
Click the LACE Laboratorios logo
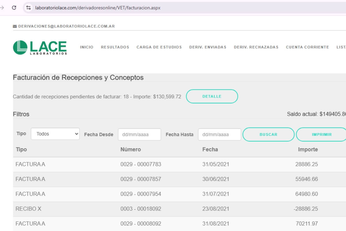[x=40, y=47]
